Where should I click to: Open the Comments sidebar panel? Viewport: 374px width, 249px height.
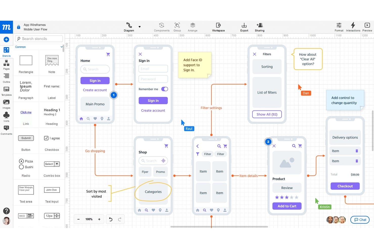coord(6,130)
